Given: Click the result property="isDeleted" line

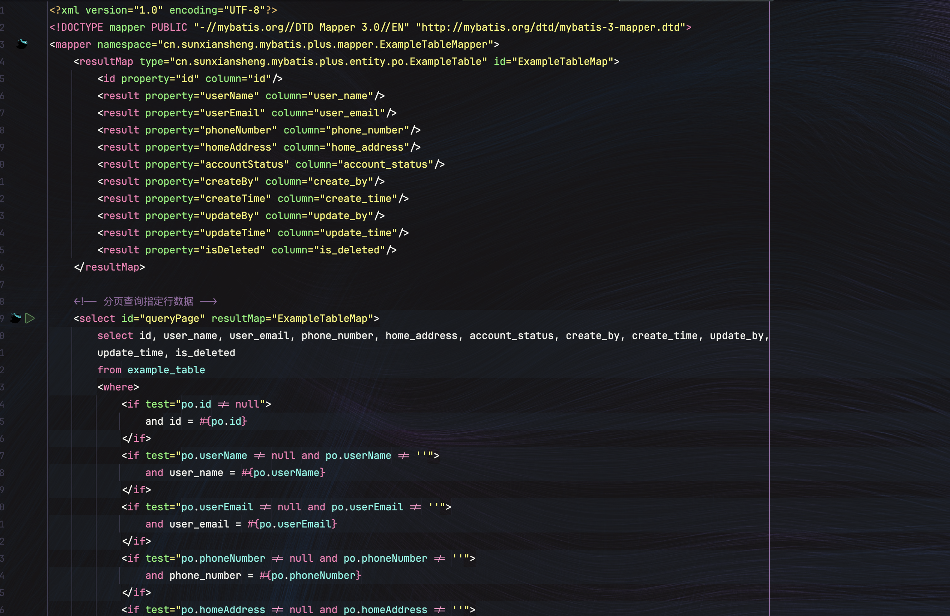Looking at the screenshot, I should [x=247, y=250].
